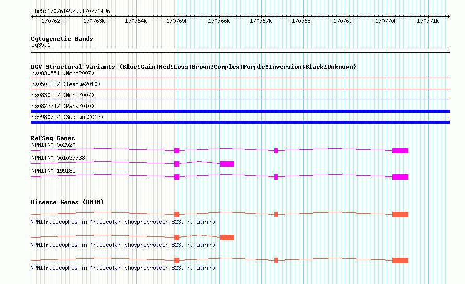The image size is (465, 284).
Task: Open the DGV Structural Variants track title
Action: [x=194, y=67]
